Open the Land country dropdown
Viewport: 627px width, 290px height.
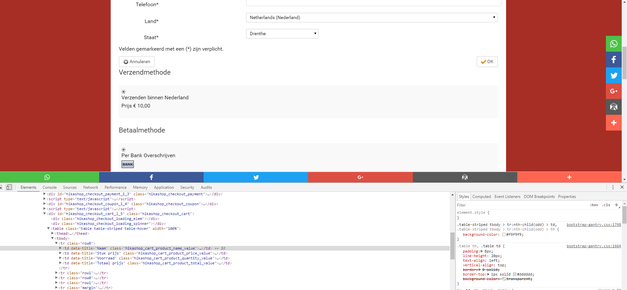(371, 17)
